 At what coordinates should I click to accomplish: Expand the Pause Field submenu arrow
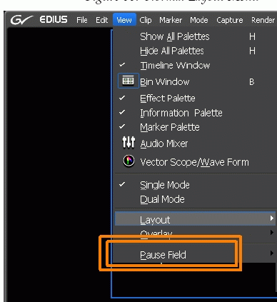(272, 253)
